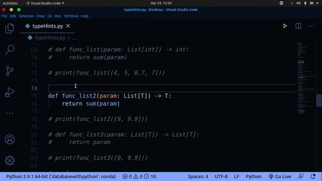Screen dimensions: 322x181
Task: Open the Terminal menu
Action: click(x=71, y=16)
